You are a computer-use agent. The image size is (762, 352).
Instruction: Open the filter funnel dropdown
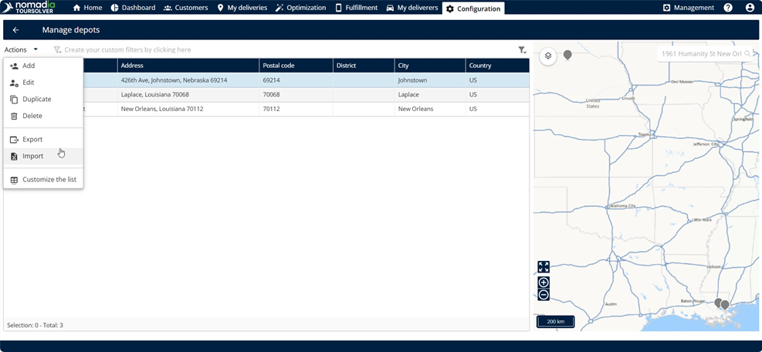coord(523,50)
